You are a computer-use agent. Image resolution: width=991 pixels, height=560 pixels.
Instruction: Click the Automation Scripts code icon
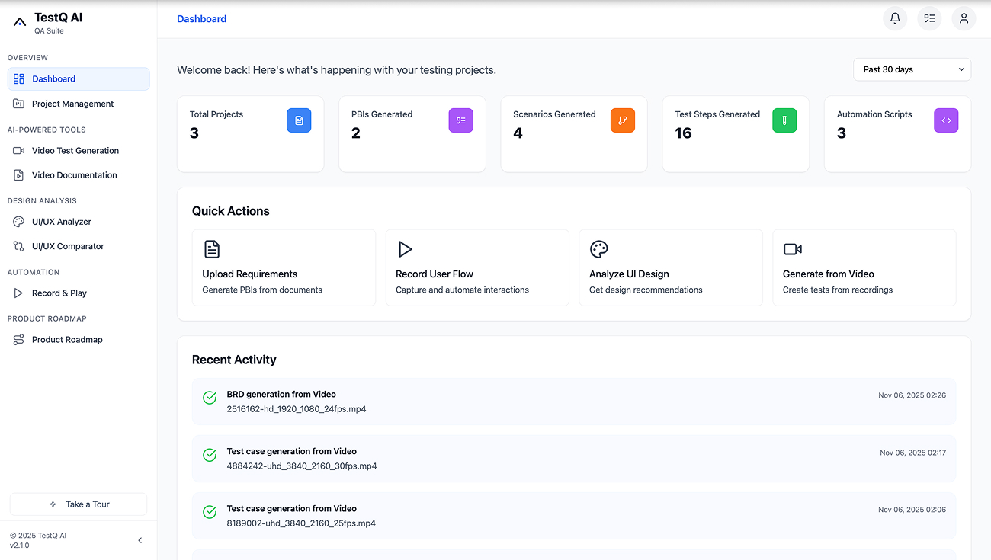tap(946, 120)
